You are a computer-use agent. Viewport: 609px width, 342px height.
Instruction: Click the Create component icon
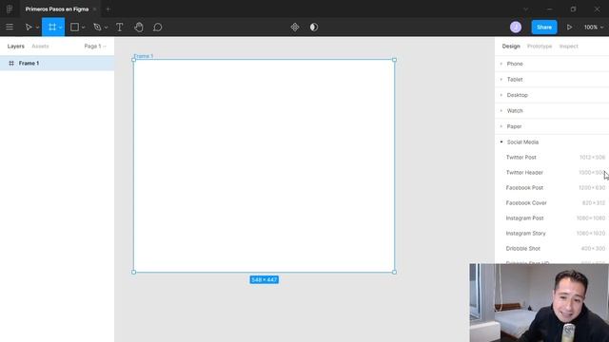point(295,28)
